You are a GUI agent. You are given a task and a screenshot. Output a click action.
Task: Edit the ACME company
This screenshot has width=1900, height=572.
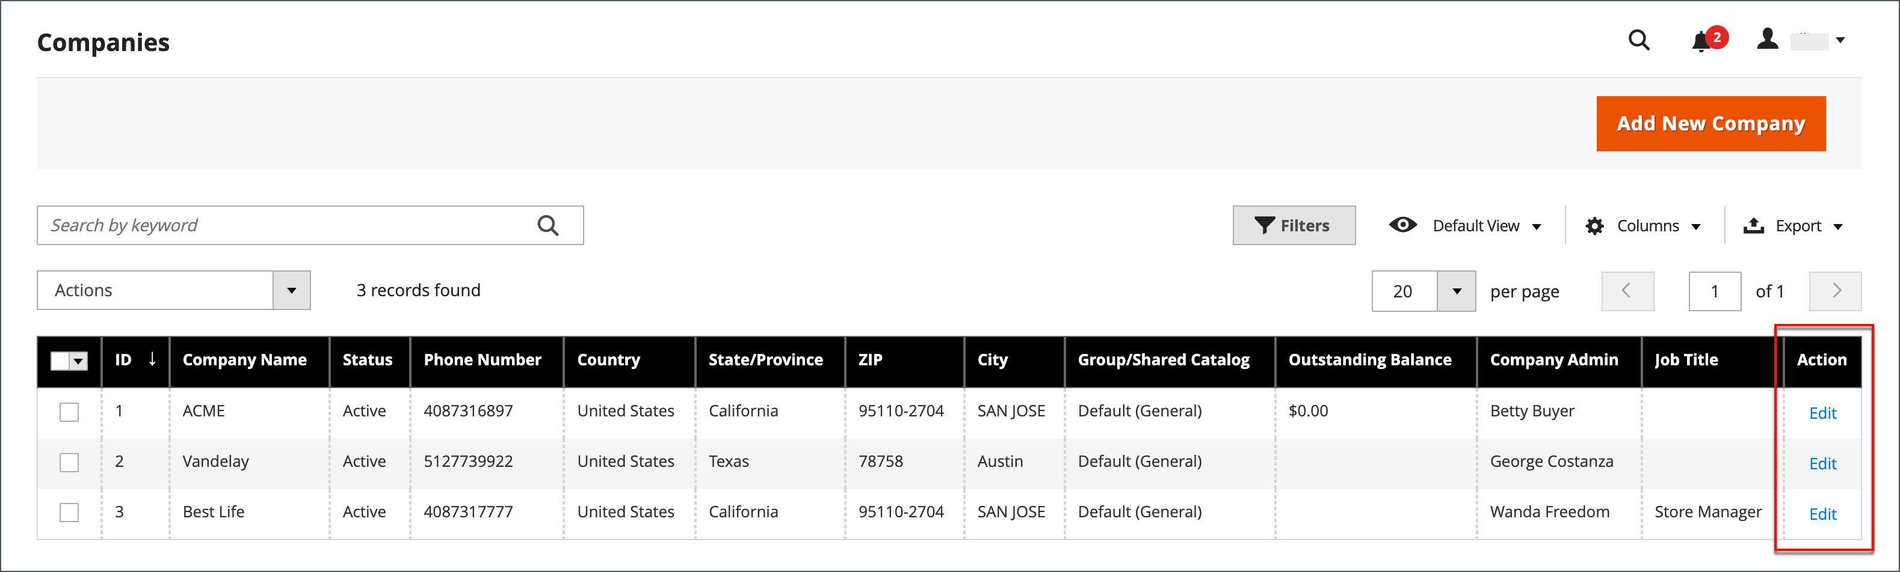click(1822, 413)
